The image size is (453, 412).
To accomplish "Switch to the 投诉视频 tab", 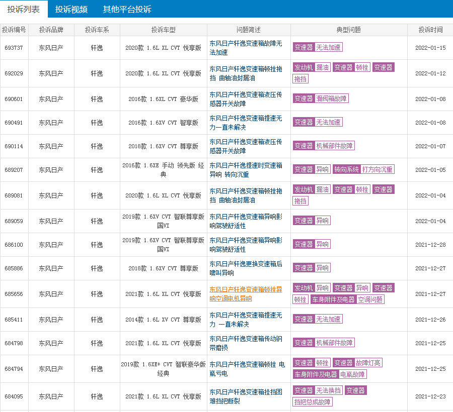I will pyautogui.click(x=71, y=9).
